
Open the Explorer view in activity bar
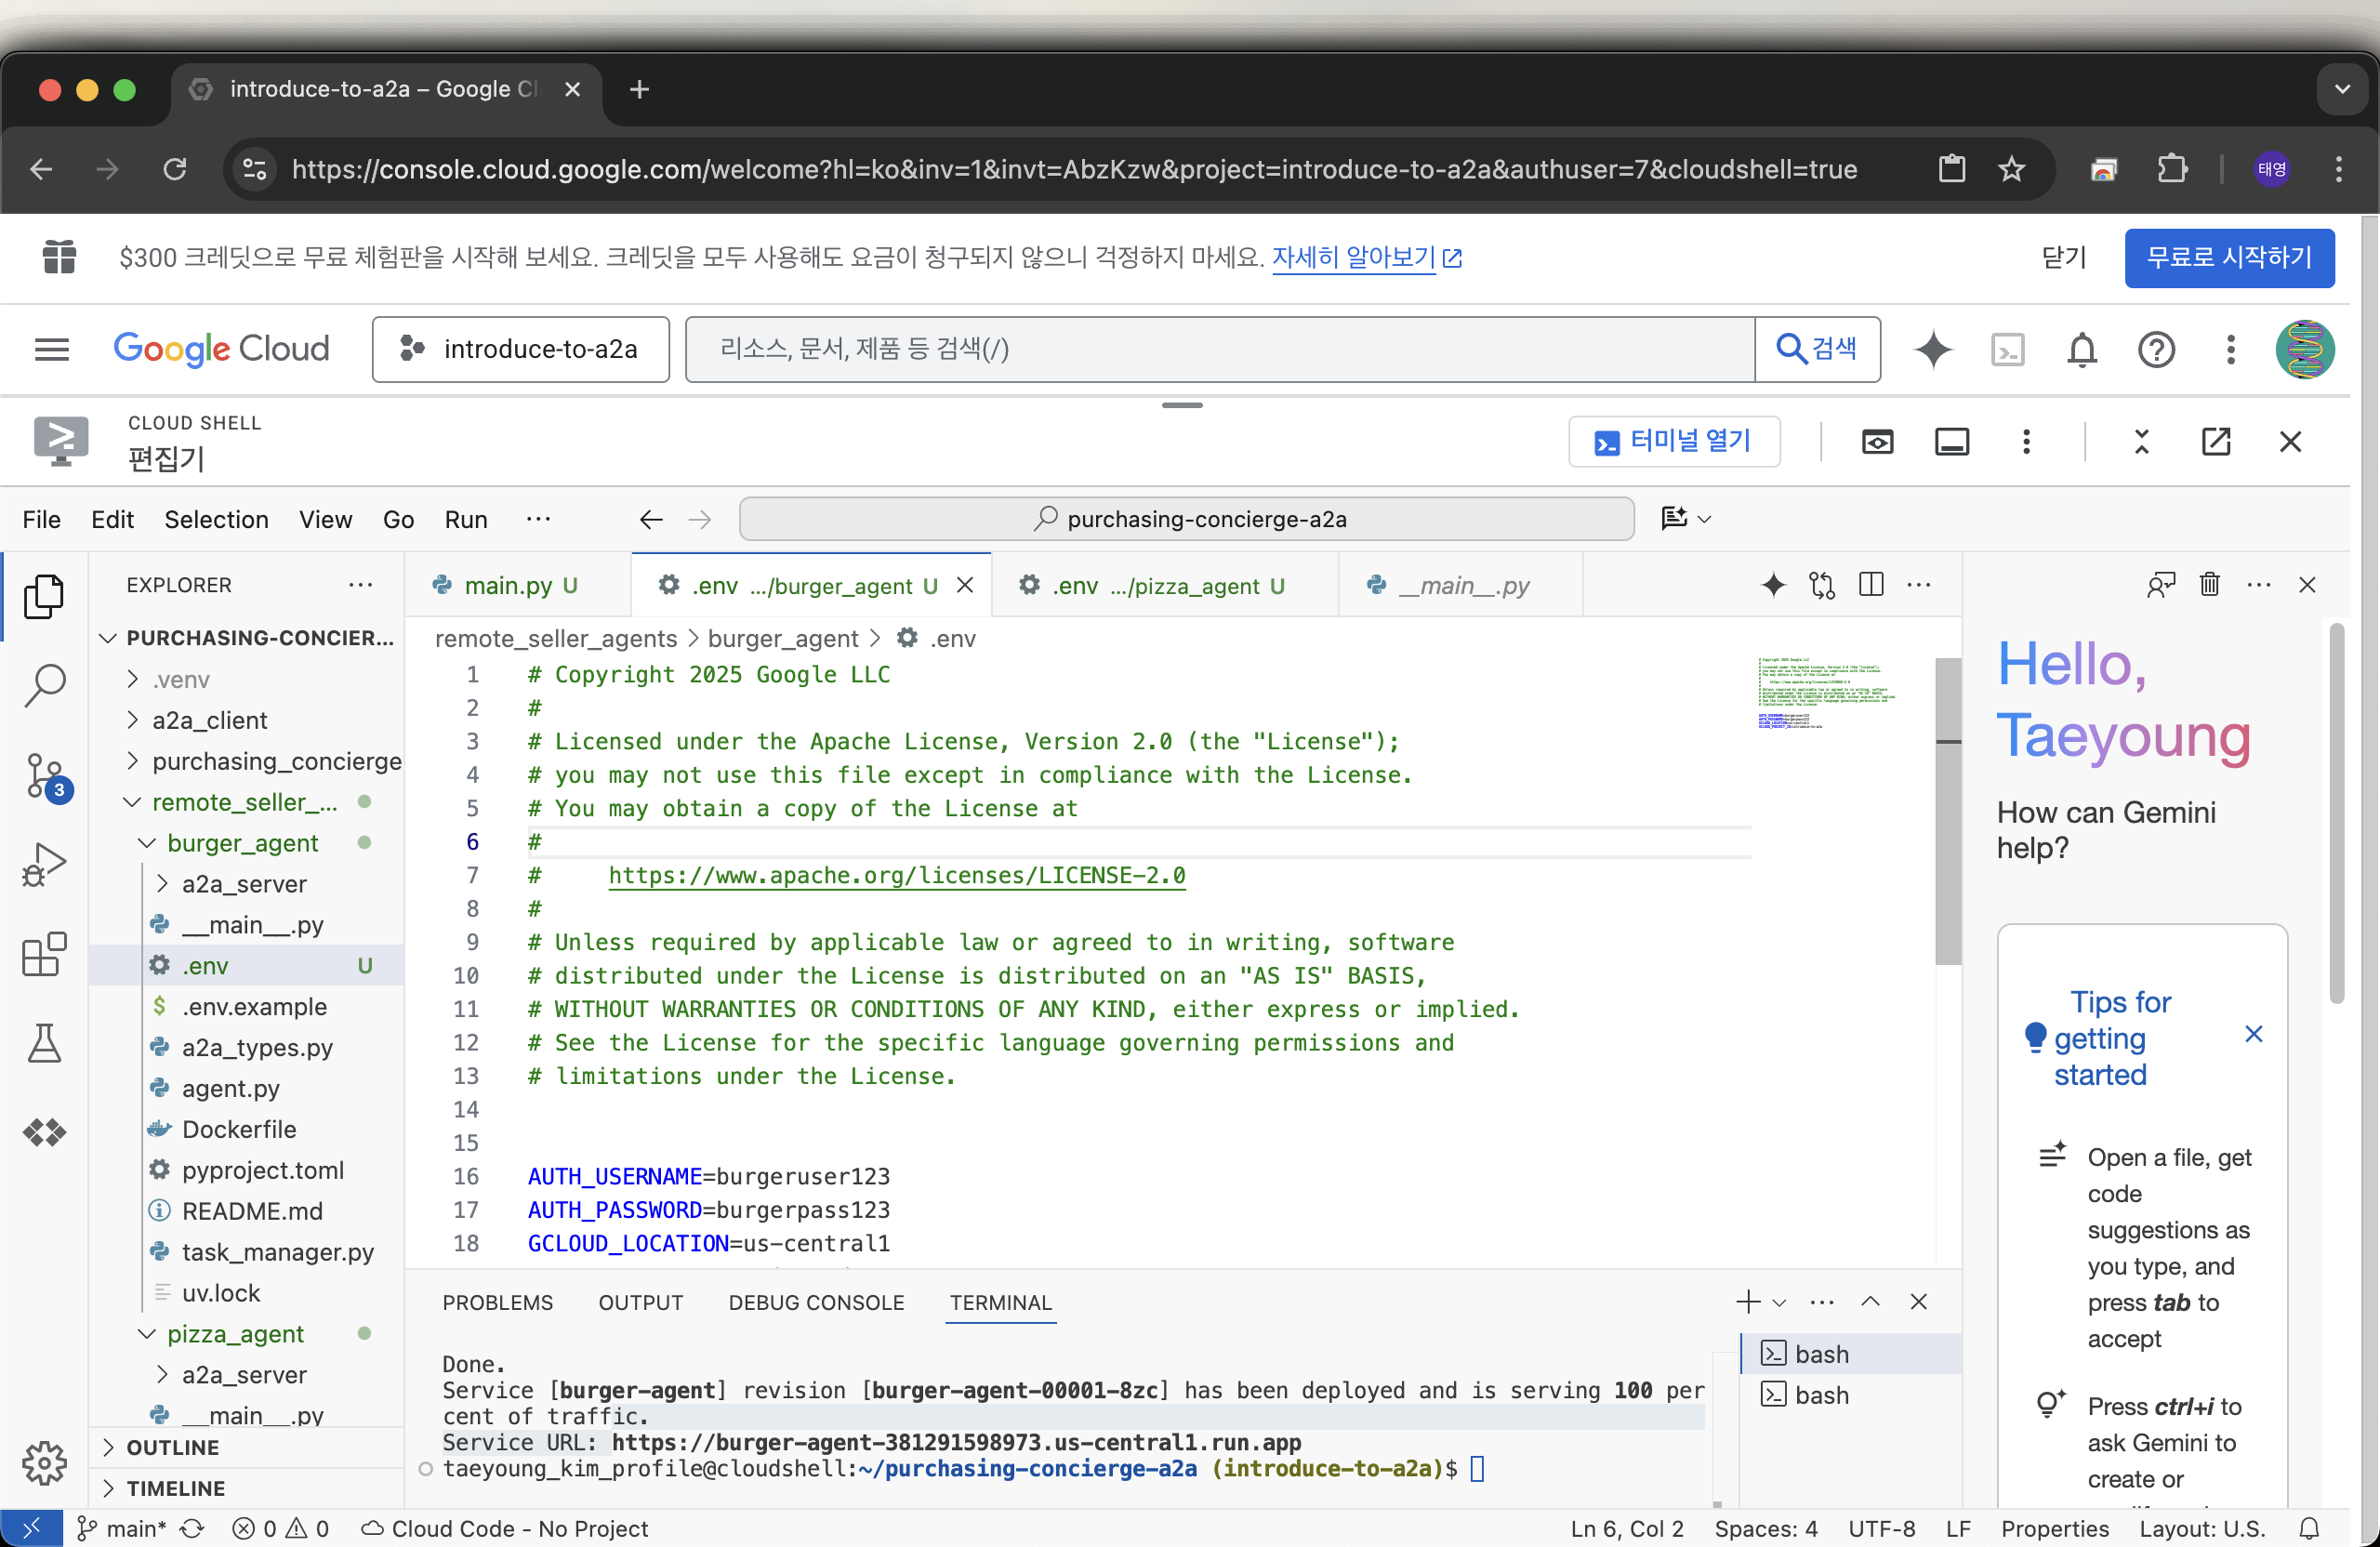click(44, 595)
